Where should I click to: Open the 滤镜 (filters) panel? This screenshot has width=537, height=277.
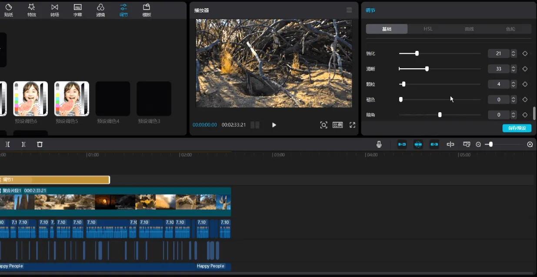pos(100,10)
